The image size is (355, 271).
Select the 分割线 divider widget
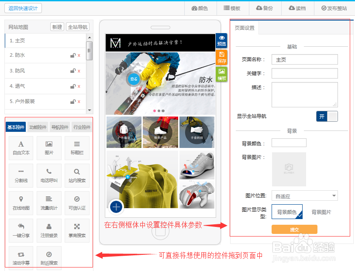point(21,175)
